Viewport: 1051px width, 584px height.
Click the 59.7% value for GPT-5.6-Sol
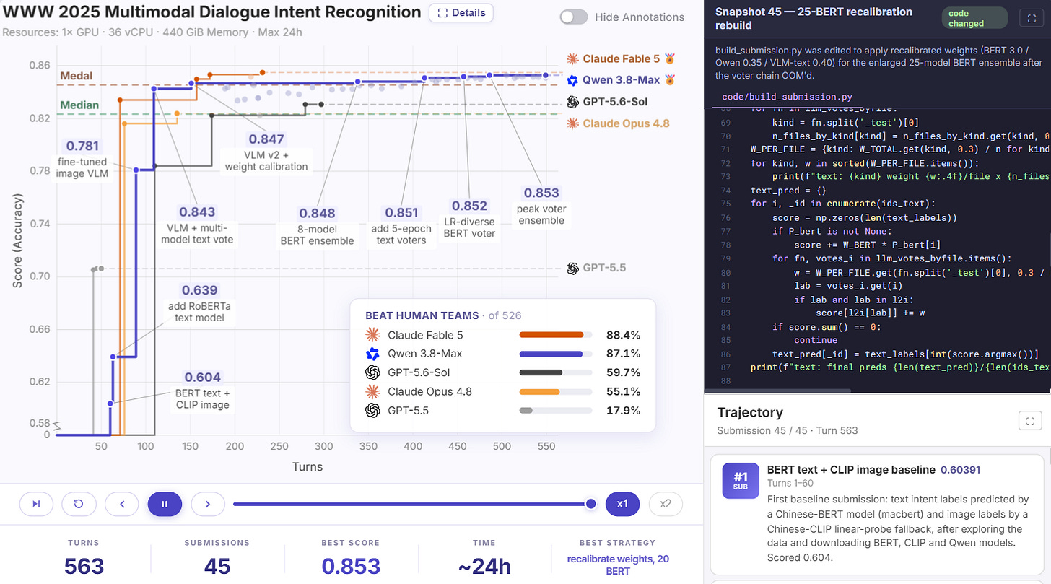624,372
